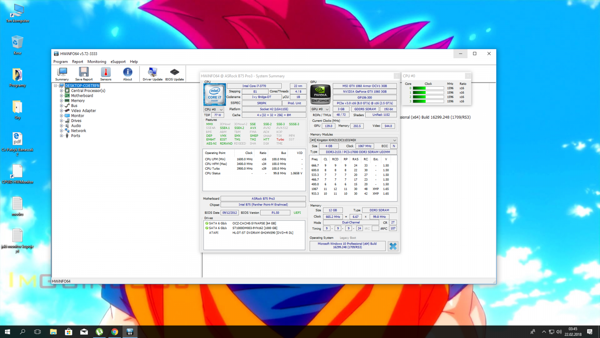Click the Intel Core i7 logo
The height and width of the screenshot is (338, 600).
click(x=214, y=94)
